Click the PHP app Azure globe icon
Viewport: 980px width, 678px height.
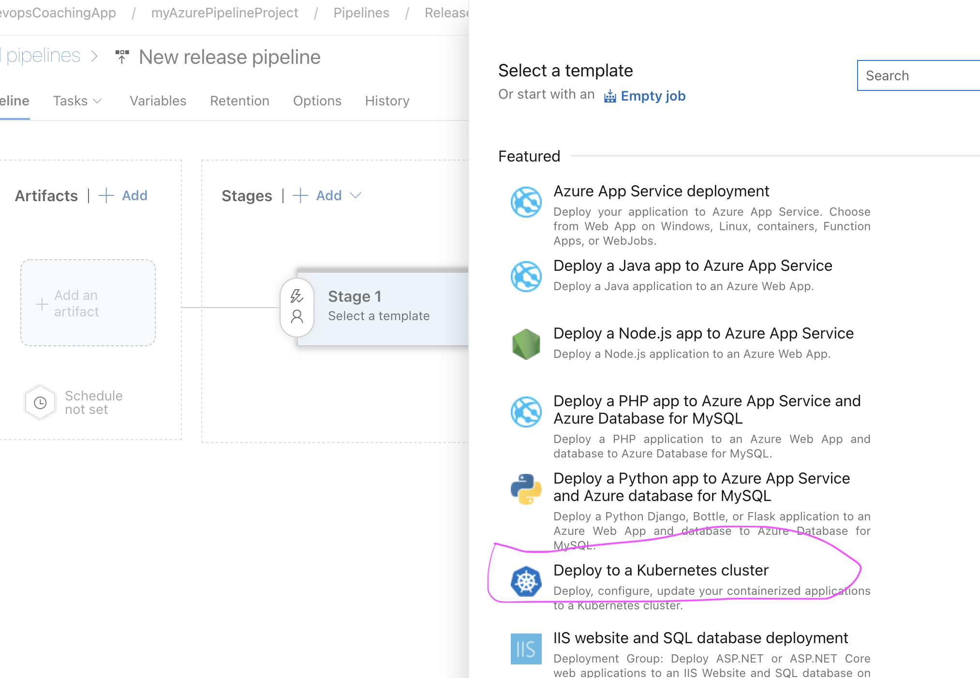coord(526,412)
